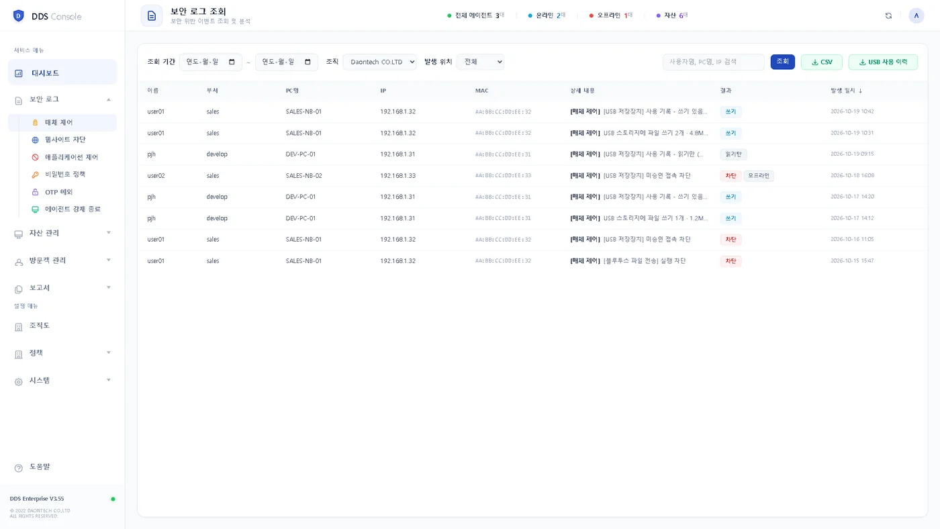Click the 오프라인 badge in the user02 row
The image size is (940, 529).
759,176
